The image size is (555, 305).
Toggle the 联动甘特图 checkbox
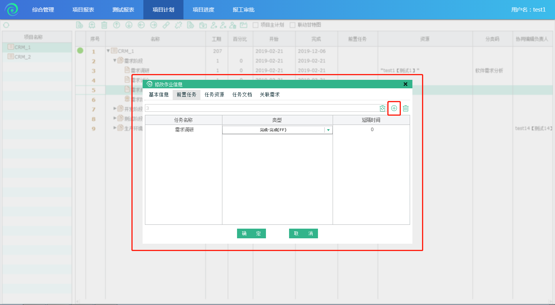(293, 25)
